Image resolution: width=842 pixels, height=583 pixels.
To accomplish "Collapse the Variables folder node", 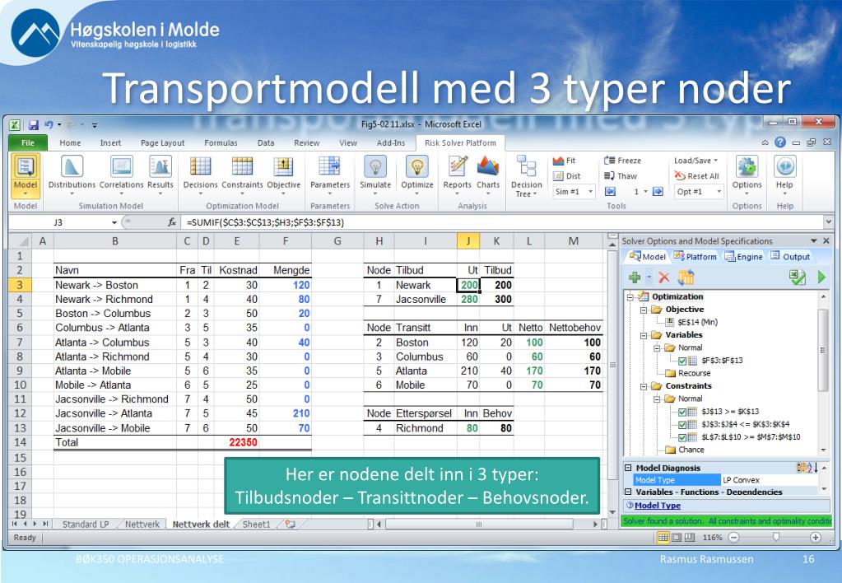I will (644, 335).
